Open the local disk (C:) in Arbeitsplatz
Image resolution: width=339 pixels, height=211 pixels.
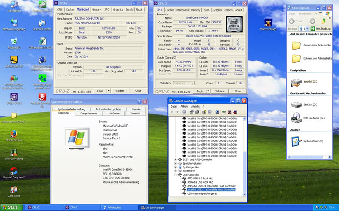pyautogui.click(x=304, y=82)
